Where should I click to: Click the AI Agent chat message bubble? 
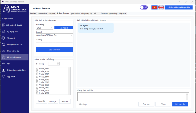pos(96,28)
